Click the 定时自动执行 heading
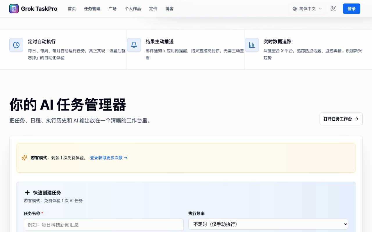The height and width of the screenshot is (232, 372). [x=42, y=41]
